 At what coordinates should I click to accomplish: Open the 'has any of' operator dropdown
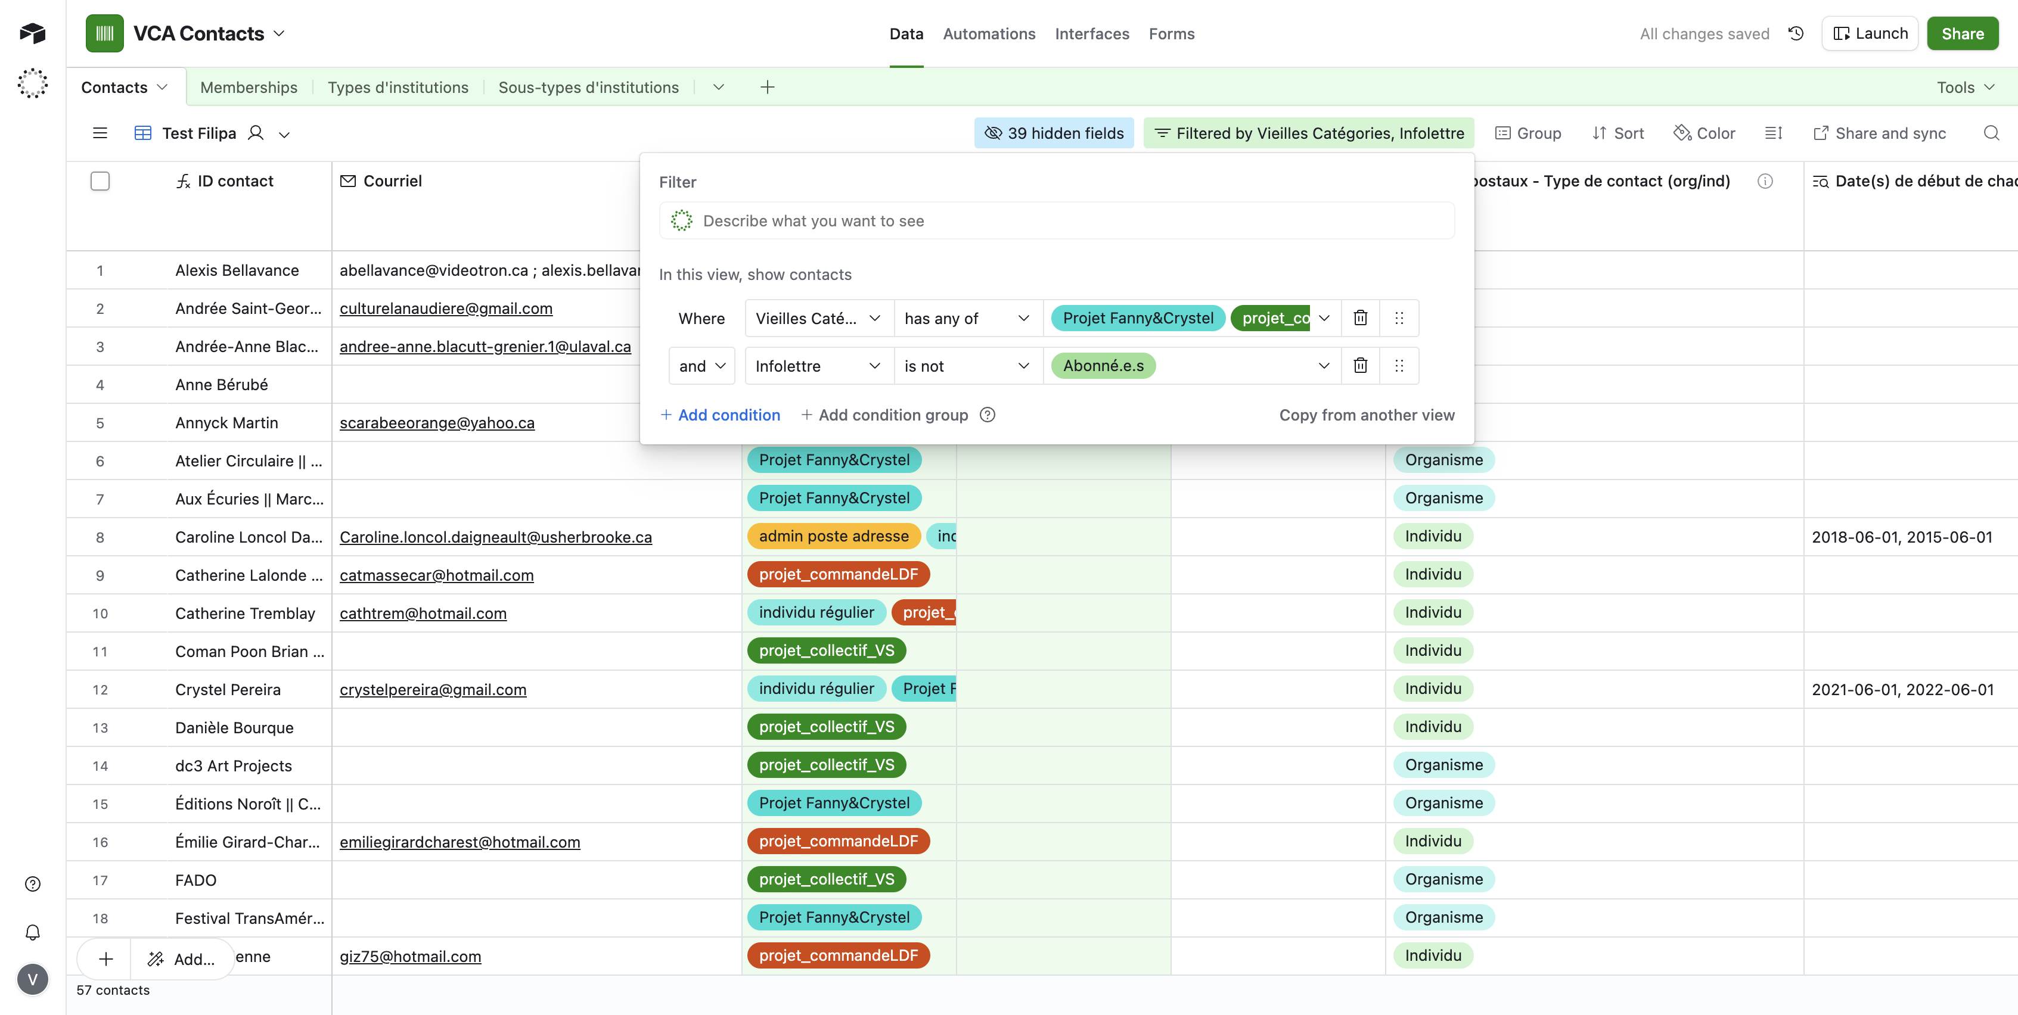pyautogui.click(x=967, y=318)
